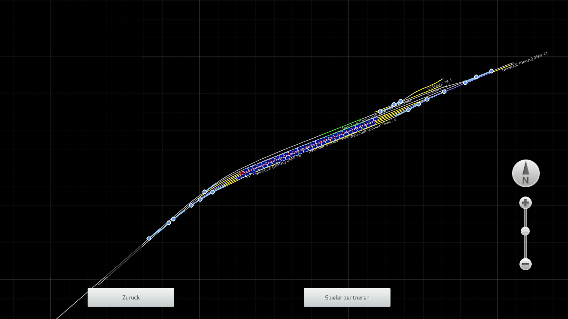
Task: Click the yellow Ladestrasse 1 siding end
Action: click(x=442, y=79)
